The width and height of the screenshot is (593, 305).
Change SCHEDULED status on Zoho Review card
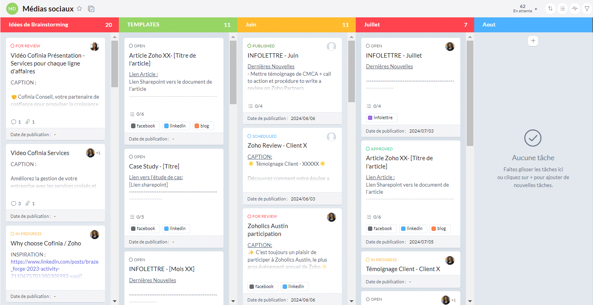coord(262,136)
